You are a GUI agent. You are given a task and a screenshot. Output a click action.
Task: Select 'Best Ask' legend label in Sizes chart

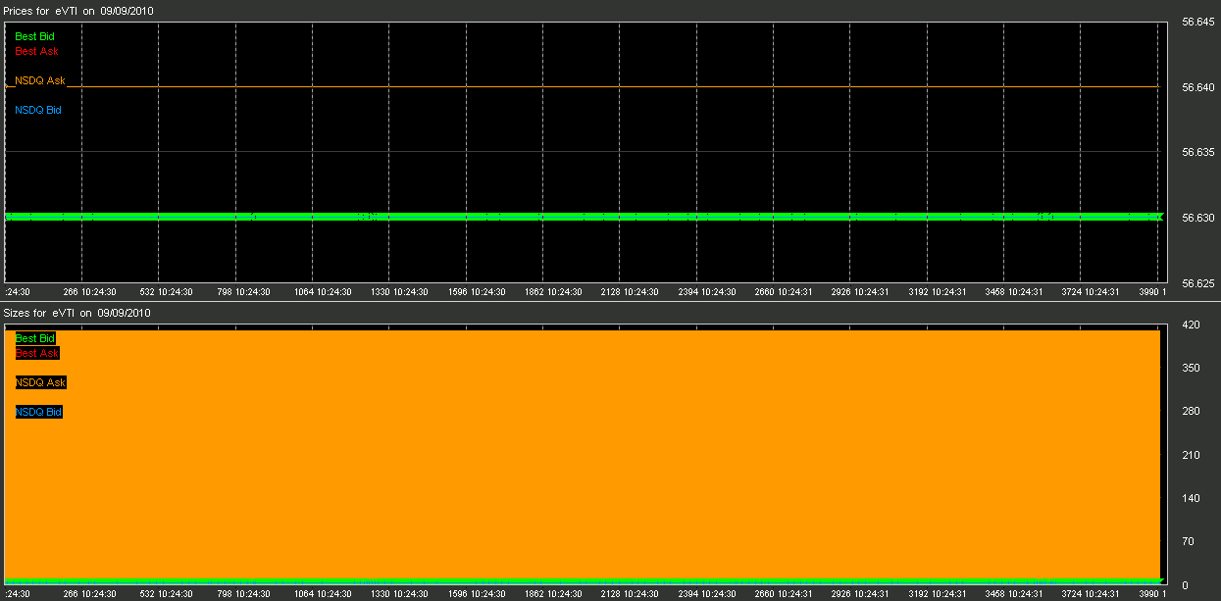click(36, 353)
